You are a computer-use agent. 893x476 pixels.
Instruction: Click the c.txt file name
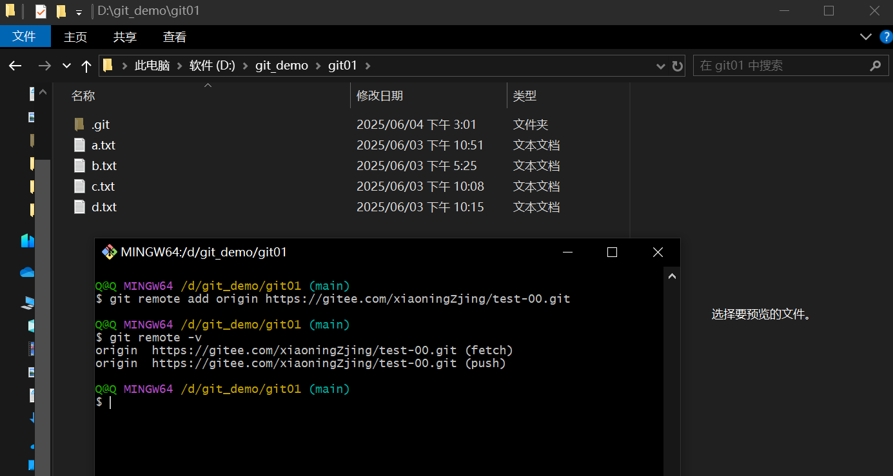(x=103, y=187)
